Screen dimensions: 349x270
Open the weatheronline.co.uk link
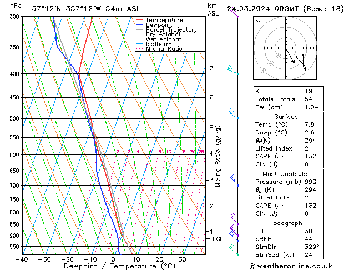[301, 266]
